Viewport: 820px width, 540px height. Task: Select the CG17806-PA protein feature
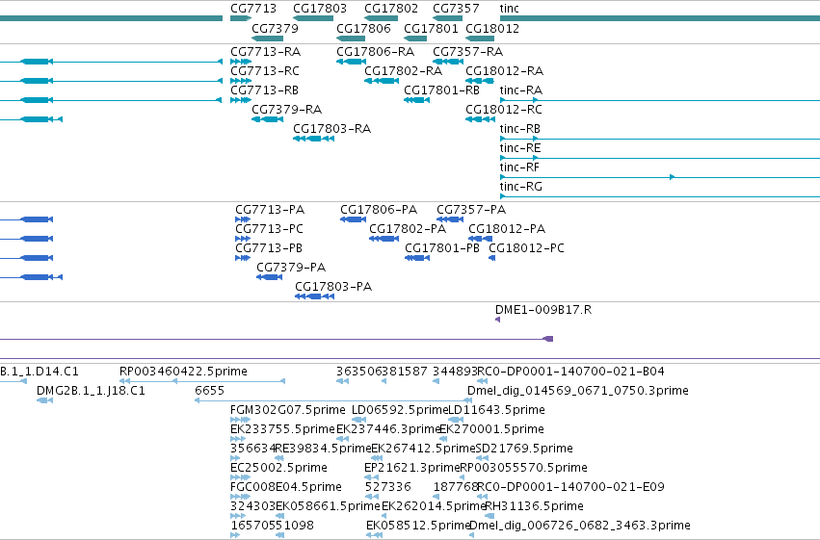353,219
